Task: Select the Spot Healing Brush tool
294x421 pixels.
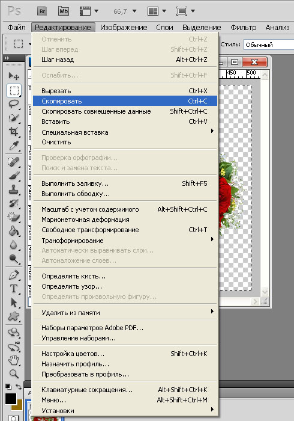Action: (14, 162)
